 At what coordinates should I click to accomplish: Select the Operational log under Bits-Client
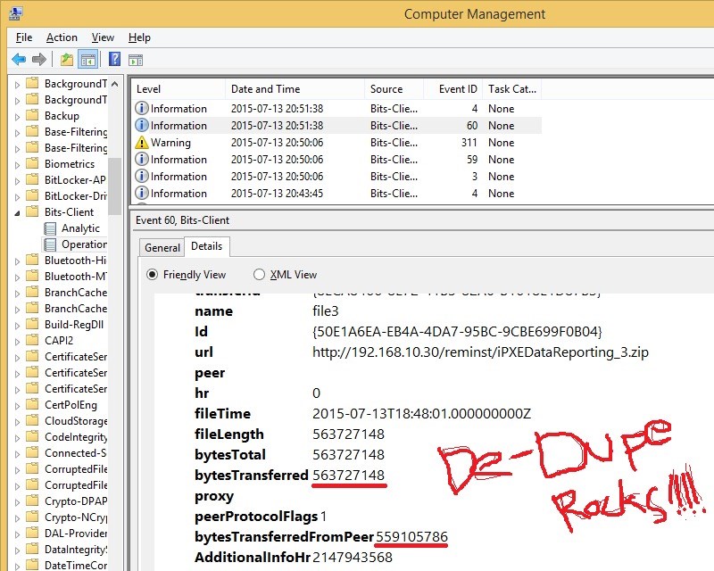coord(84,244)
